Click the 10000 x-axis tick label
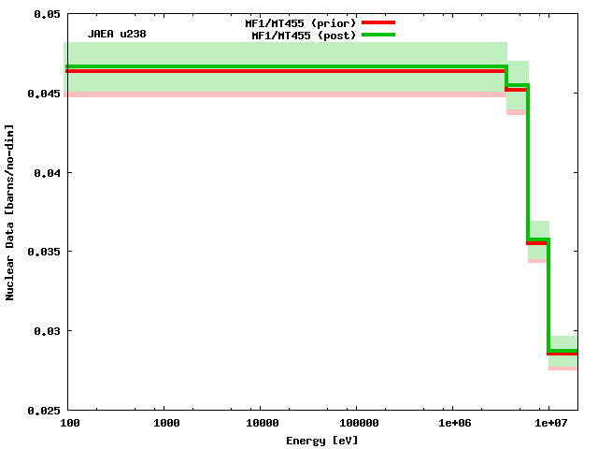The width and height of the screenshot is (598, 449). click(x=261, y=424)
